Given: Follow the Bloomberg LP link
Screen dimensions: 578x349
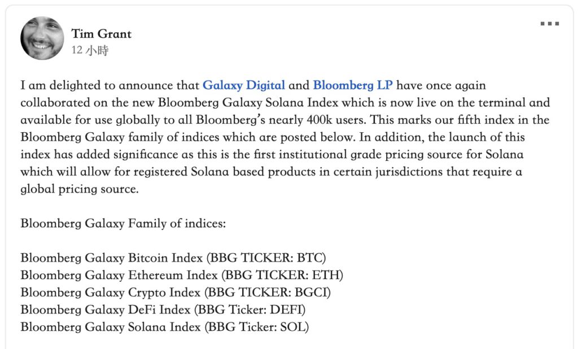Looking at the screenshot, I should click(x=353, y=85).
